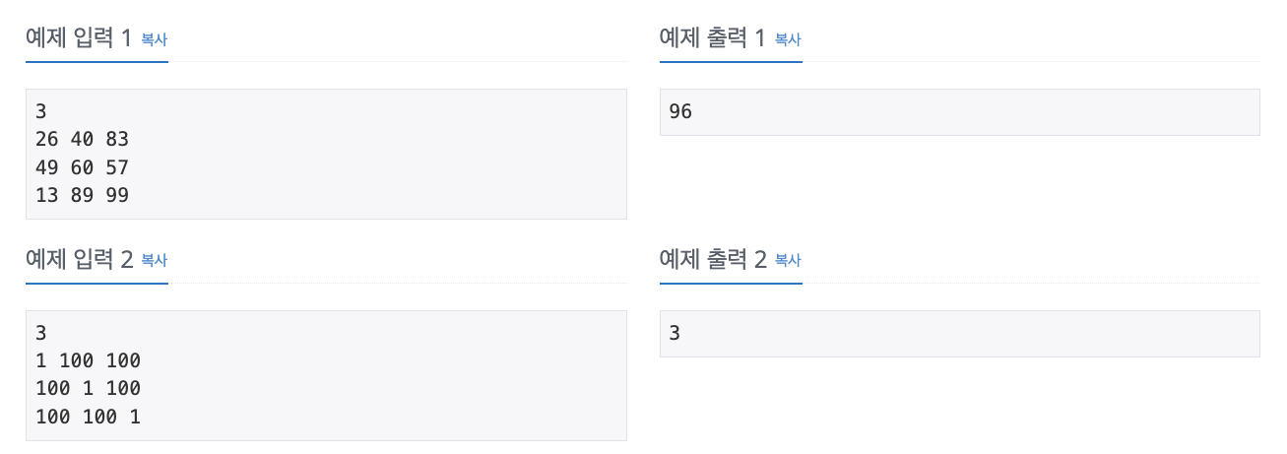The width and height of the screenshot is (1287, 454).
Task: Copy 예제 입력 2 using 복사 link
Action: pyautogui.click(x=155, y=261)
